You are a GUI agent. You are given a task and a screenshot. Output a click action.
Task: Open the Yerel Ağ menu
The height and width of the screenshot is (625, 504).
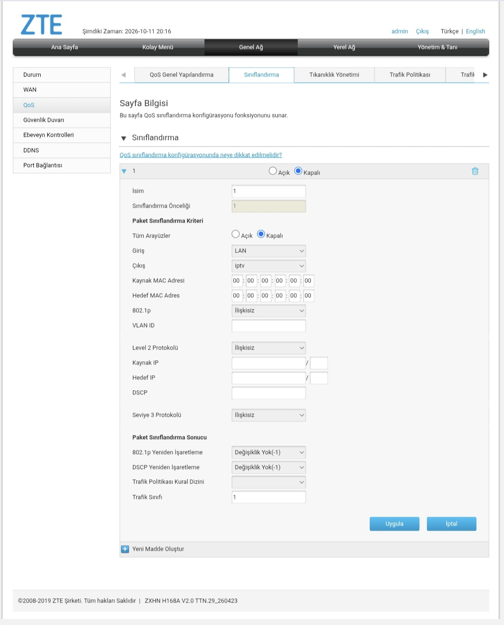click(x=344, y=47)
